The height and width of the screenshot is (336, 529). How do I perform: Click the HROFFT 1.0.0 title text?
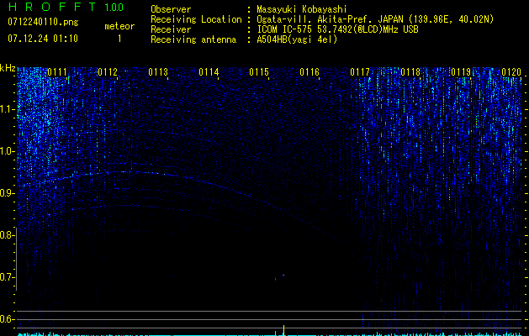pyautogui.click(x=66, y=7)
